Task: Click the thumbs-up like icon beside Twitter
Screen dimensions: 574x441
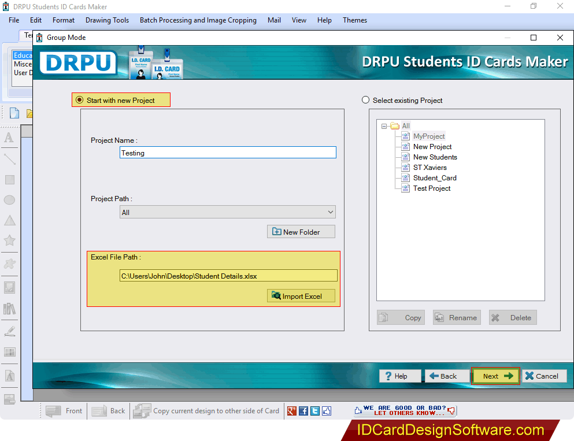Action: click(x=327, y=411)
